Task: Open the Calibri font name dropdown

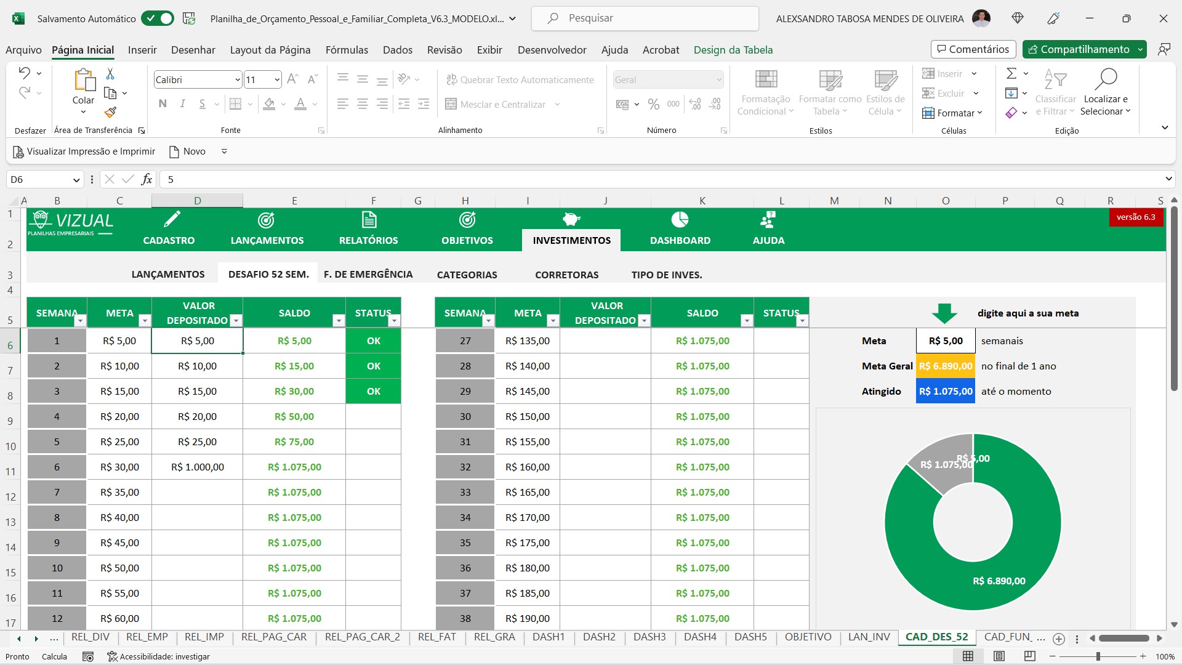Action: point(238,80)
